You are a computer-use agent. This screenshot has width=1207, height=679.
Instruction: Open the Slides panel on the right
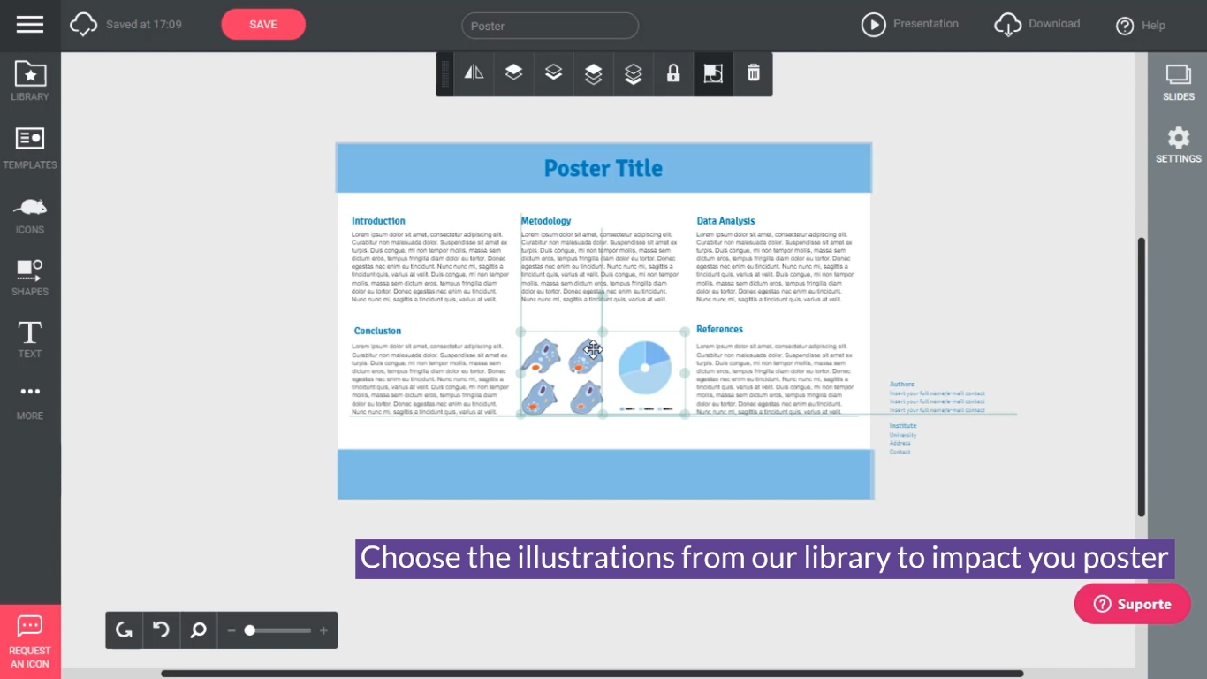click(x=1178, y=82)
